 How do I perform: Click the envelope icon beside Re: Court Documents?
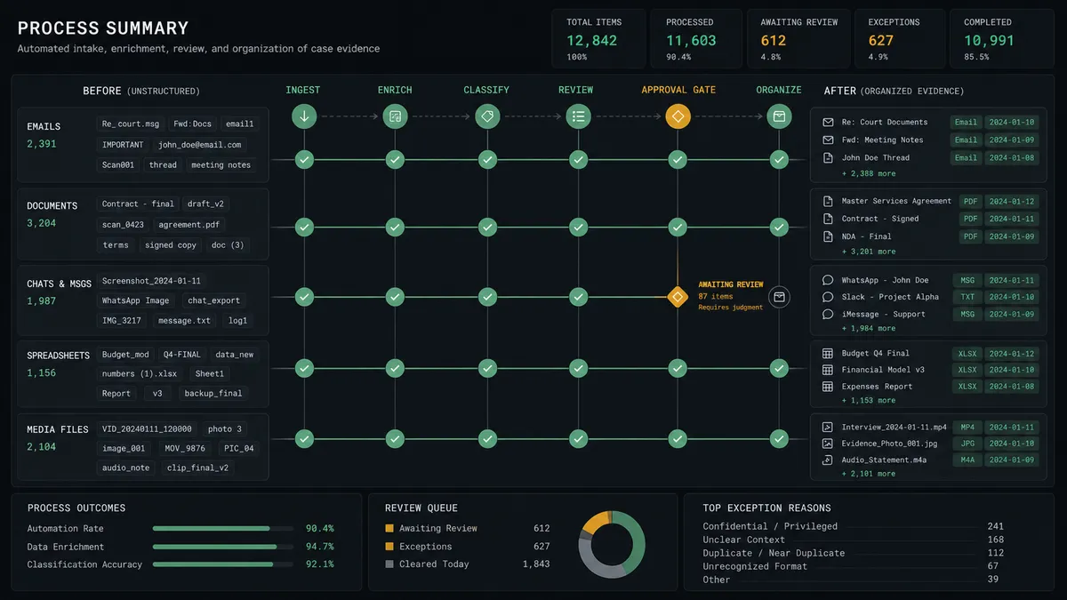pos(828,123)
